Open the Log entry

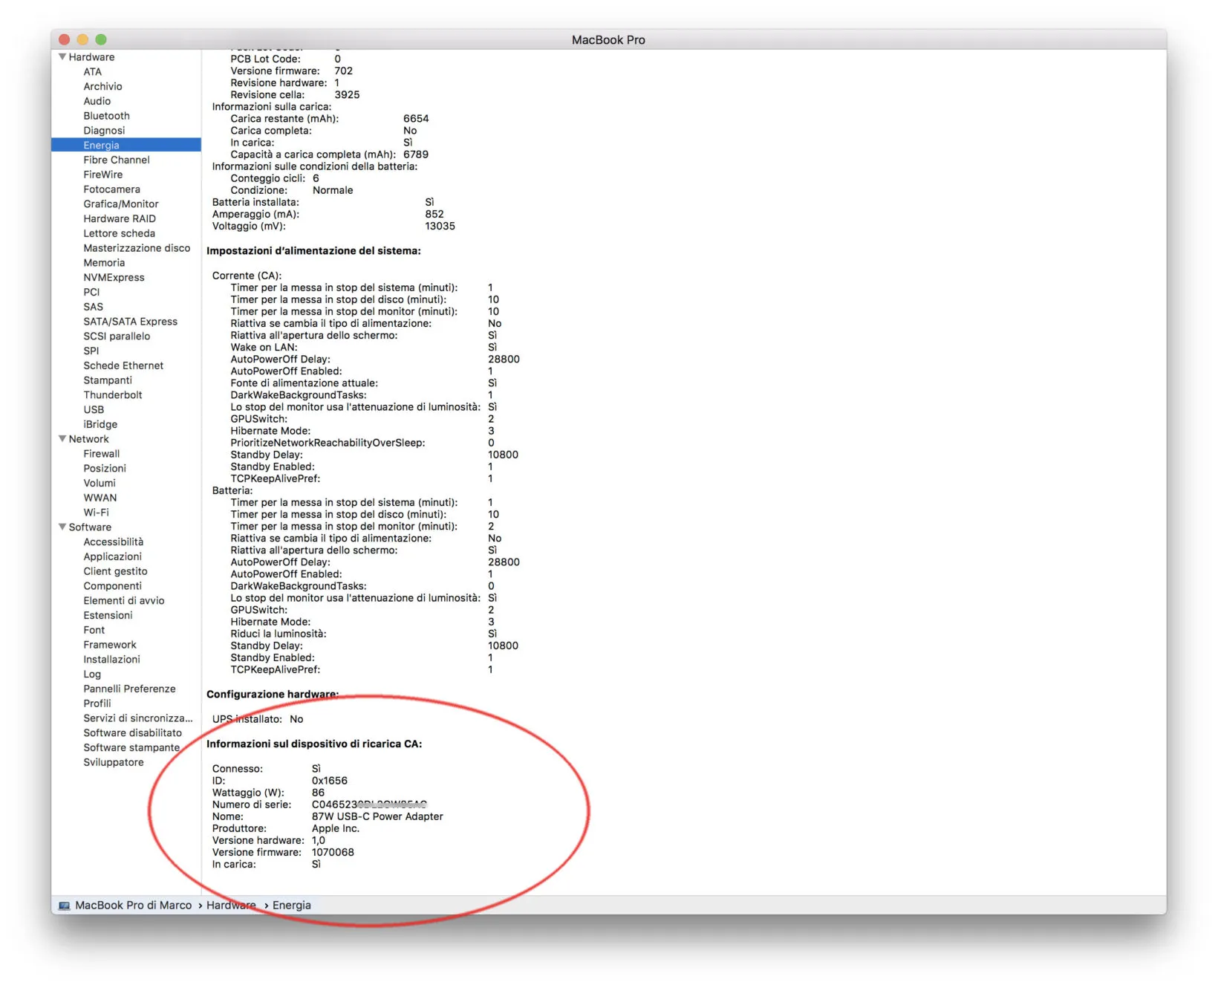tap(92, 675)
